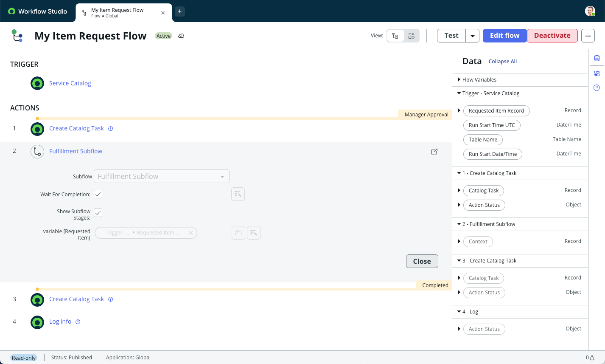Screen dimensions: 605x364
Task: Switch to diagram view
Action: [411, 36]
